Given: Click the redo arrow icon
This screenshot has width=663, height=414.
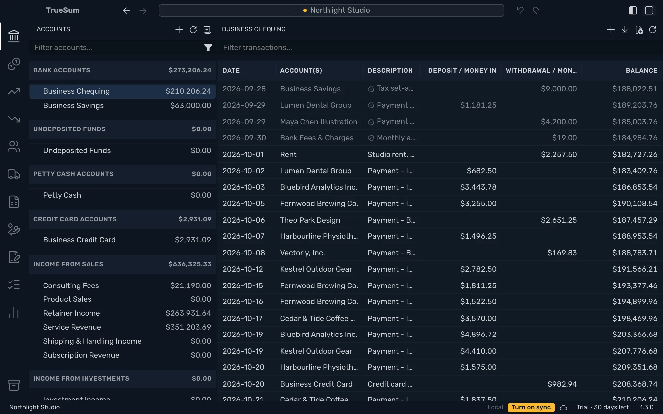Looking at the screenshot, I should (x=536, y=10).
